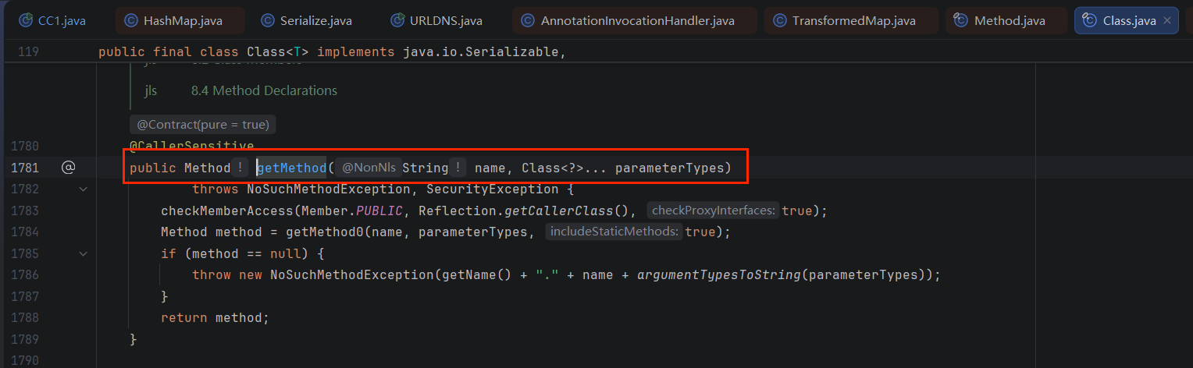Click the @Contract(pure = true) inlay hint
This screenshot has height=368, width=1193.
[203, 125]
